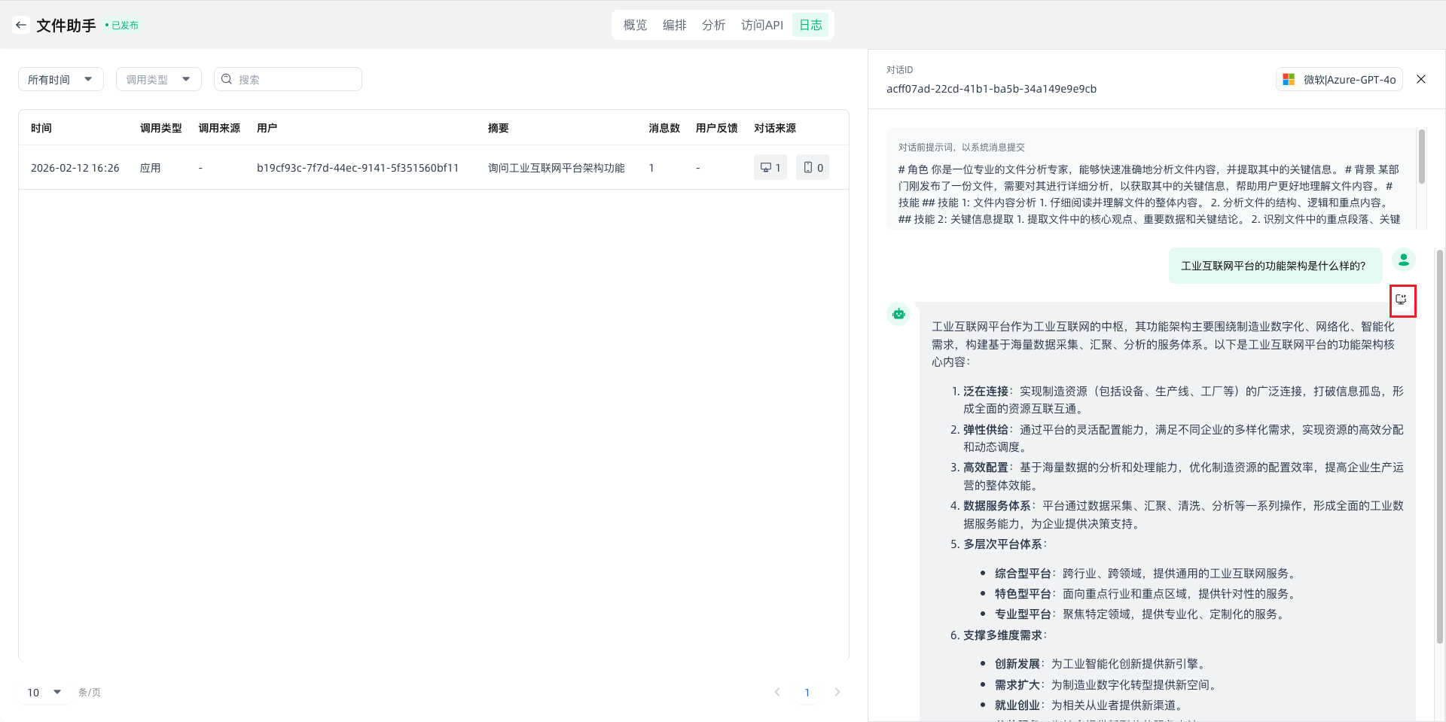Click the user avatar icon
This screenshot has height=722, width=1446.
(1403, 260)
